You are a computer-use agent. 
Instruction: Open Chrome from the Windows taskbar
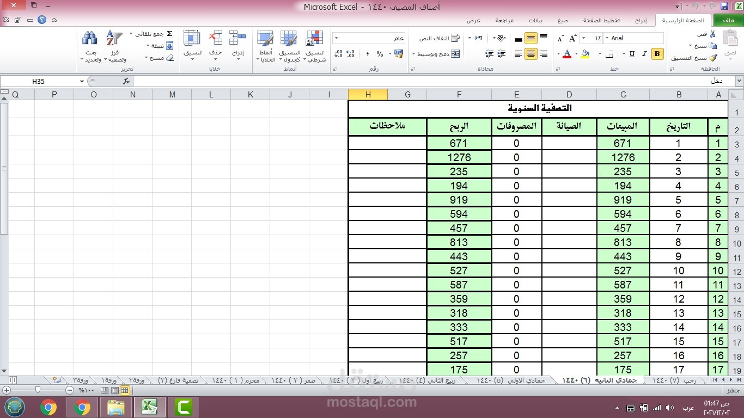[x=48, y=407]
